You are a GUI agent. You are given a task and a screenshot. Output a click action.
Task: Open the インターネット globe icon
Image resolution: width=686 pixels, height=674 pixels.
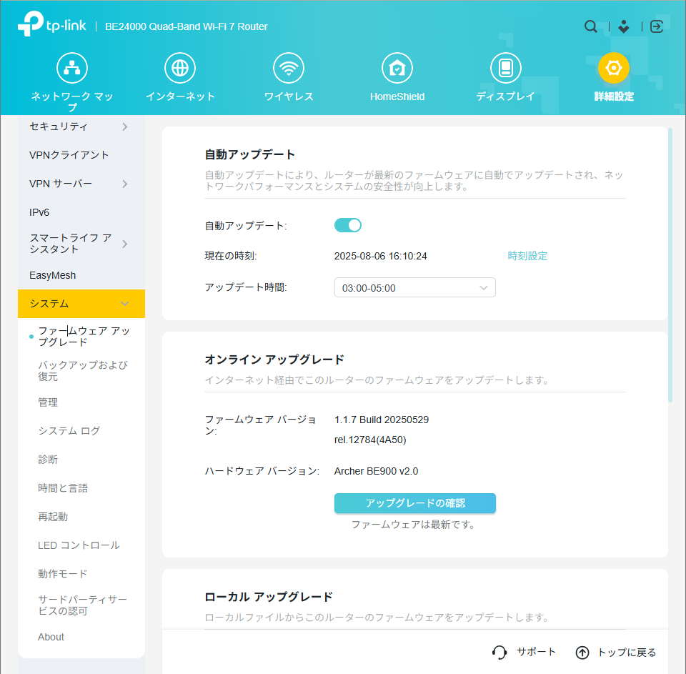point(180,68)
